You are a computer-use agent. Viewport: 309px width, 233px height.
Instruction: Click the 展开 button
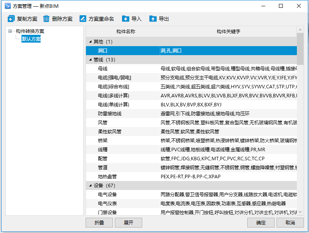pyautogui.click(x=129, y=222)
